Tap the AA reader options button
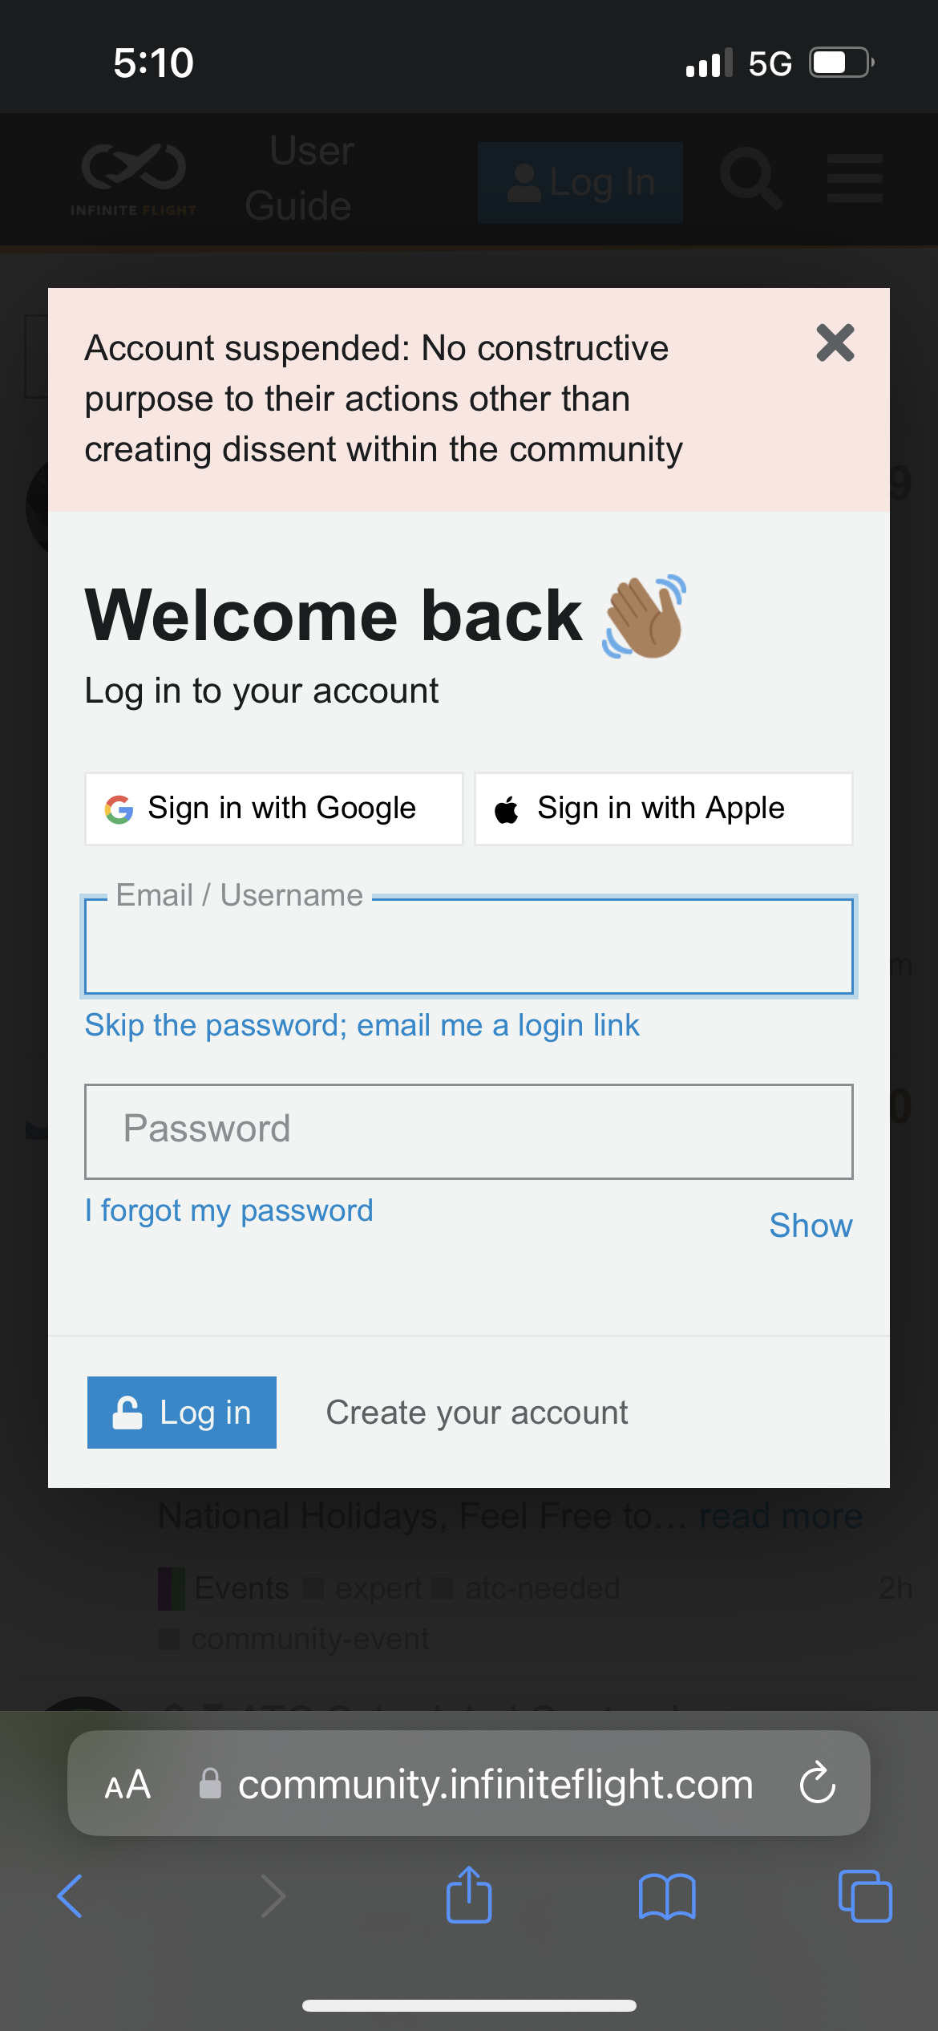The image size is (938, 2031). (x=127, y=1785)
